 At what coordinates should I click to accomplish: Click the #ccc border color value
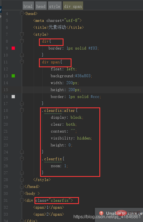[95, 97]
